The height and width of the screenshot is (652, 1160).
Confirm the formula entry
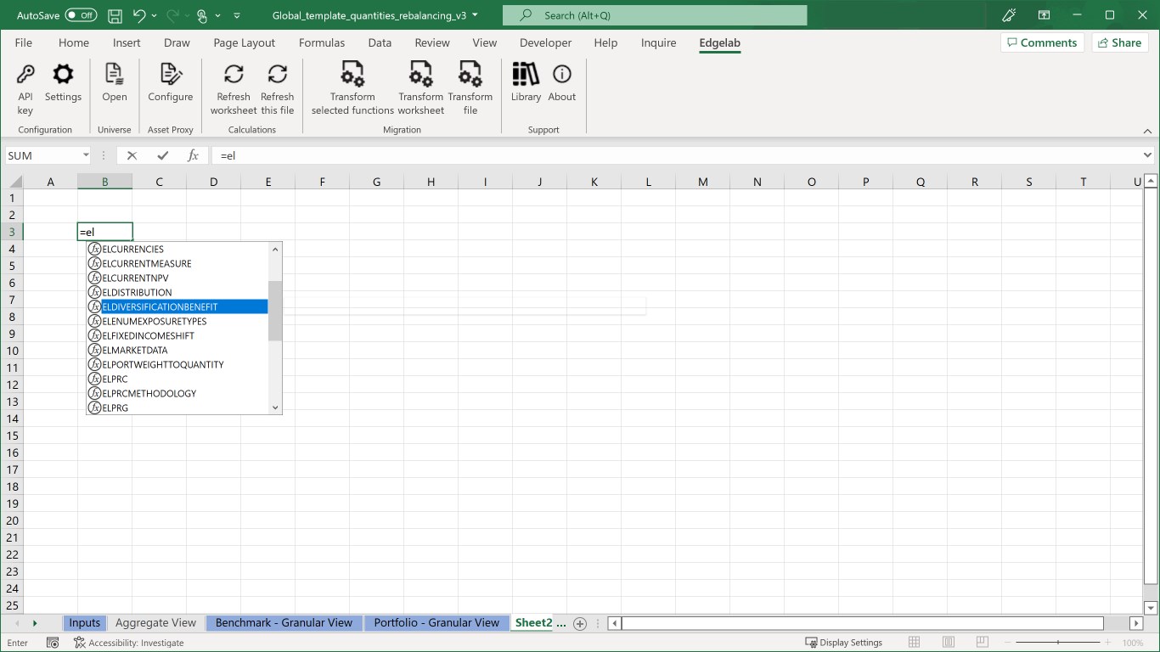click(162, 155)
